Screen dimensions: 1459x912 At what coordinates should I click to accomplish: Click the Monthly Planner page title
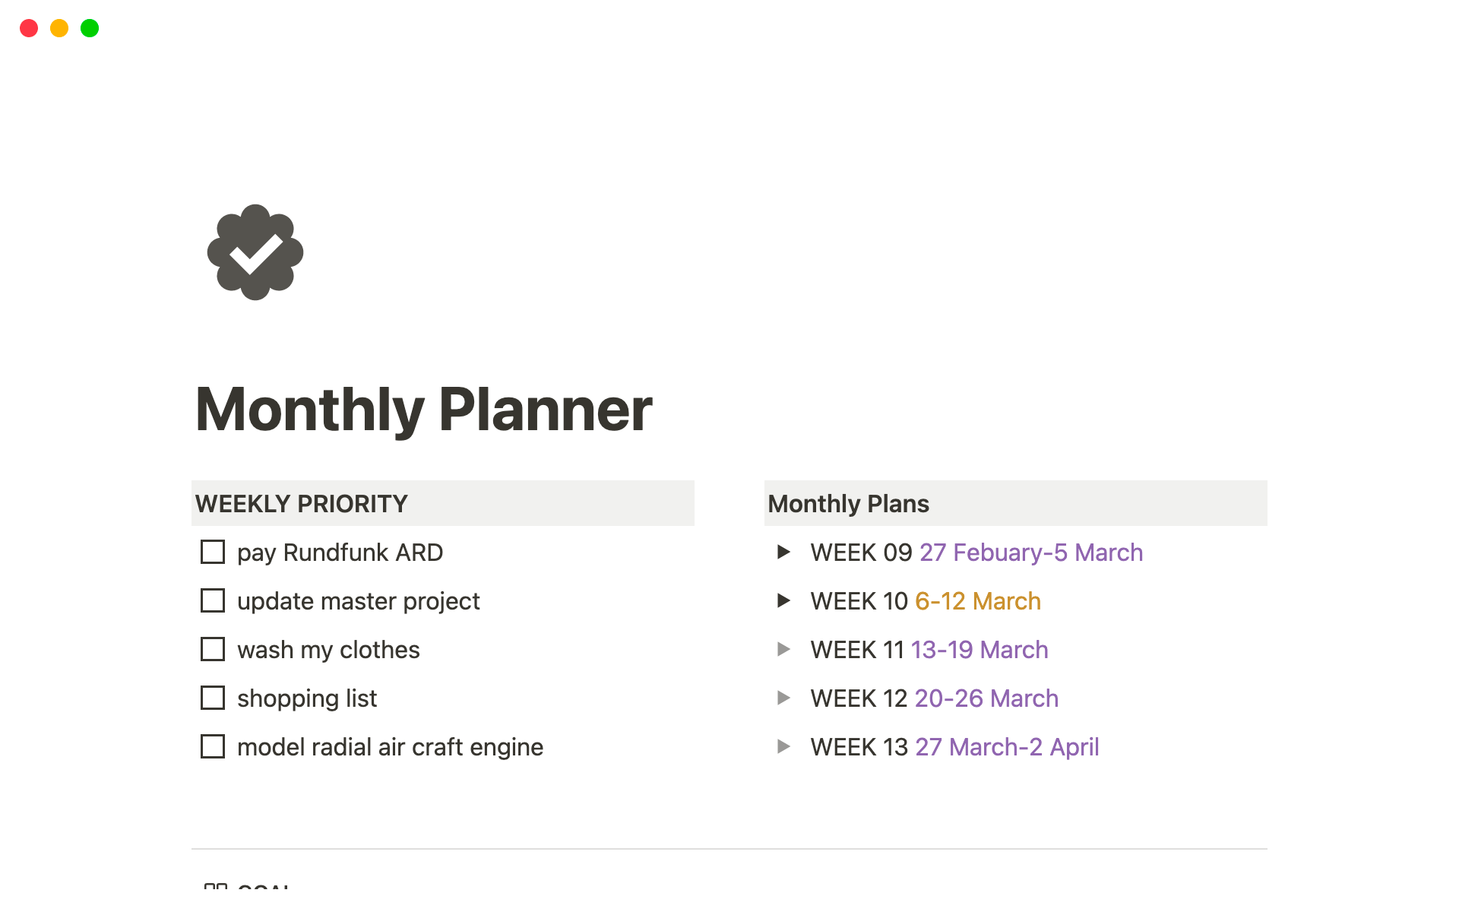[423, 409]
